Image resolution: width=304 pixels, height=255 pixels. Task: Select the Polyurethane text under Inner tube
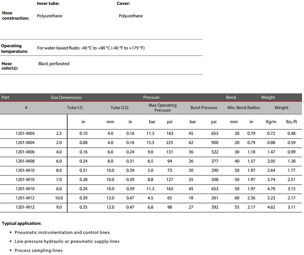pyautogui.click(x=50, y=16)
